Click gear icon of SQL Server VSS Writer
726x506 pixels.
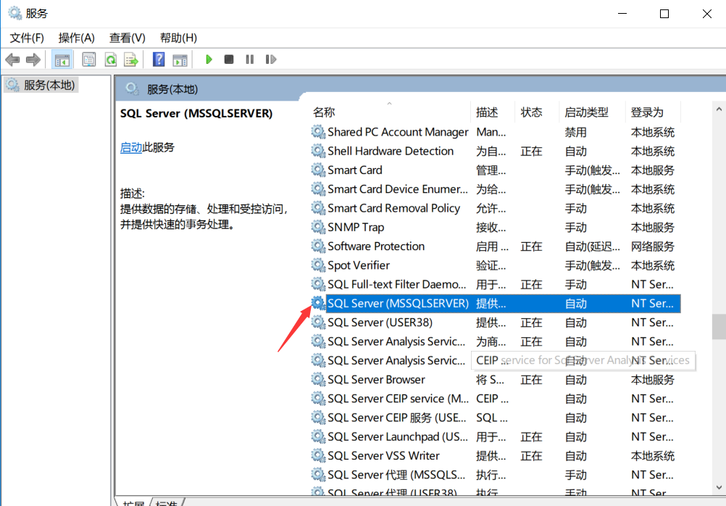point(318,455)
